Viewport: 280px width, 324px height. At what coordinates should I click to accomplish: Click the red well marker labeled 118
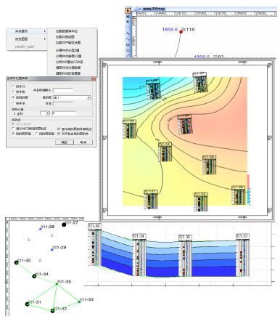[181, 32]
